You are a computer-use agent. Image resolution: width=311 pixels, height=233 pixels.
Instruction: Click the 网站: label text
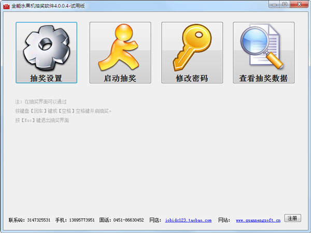click(x=224, y=220)
